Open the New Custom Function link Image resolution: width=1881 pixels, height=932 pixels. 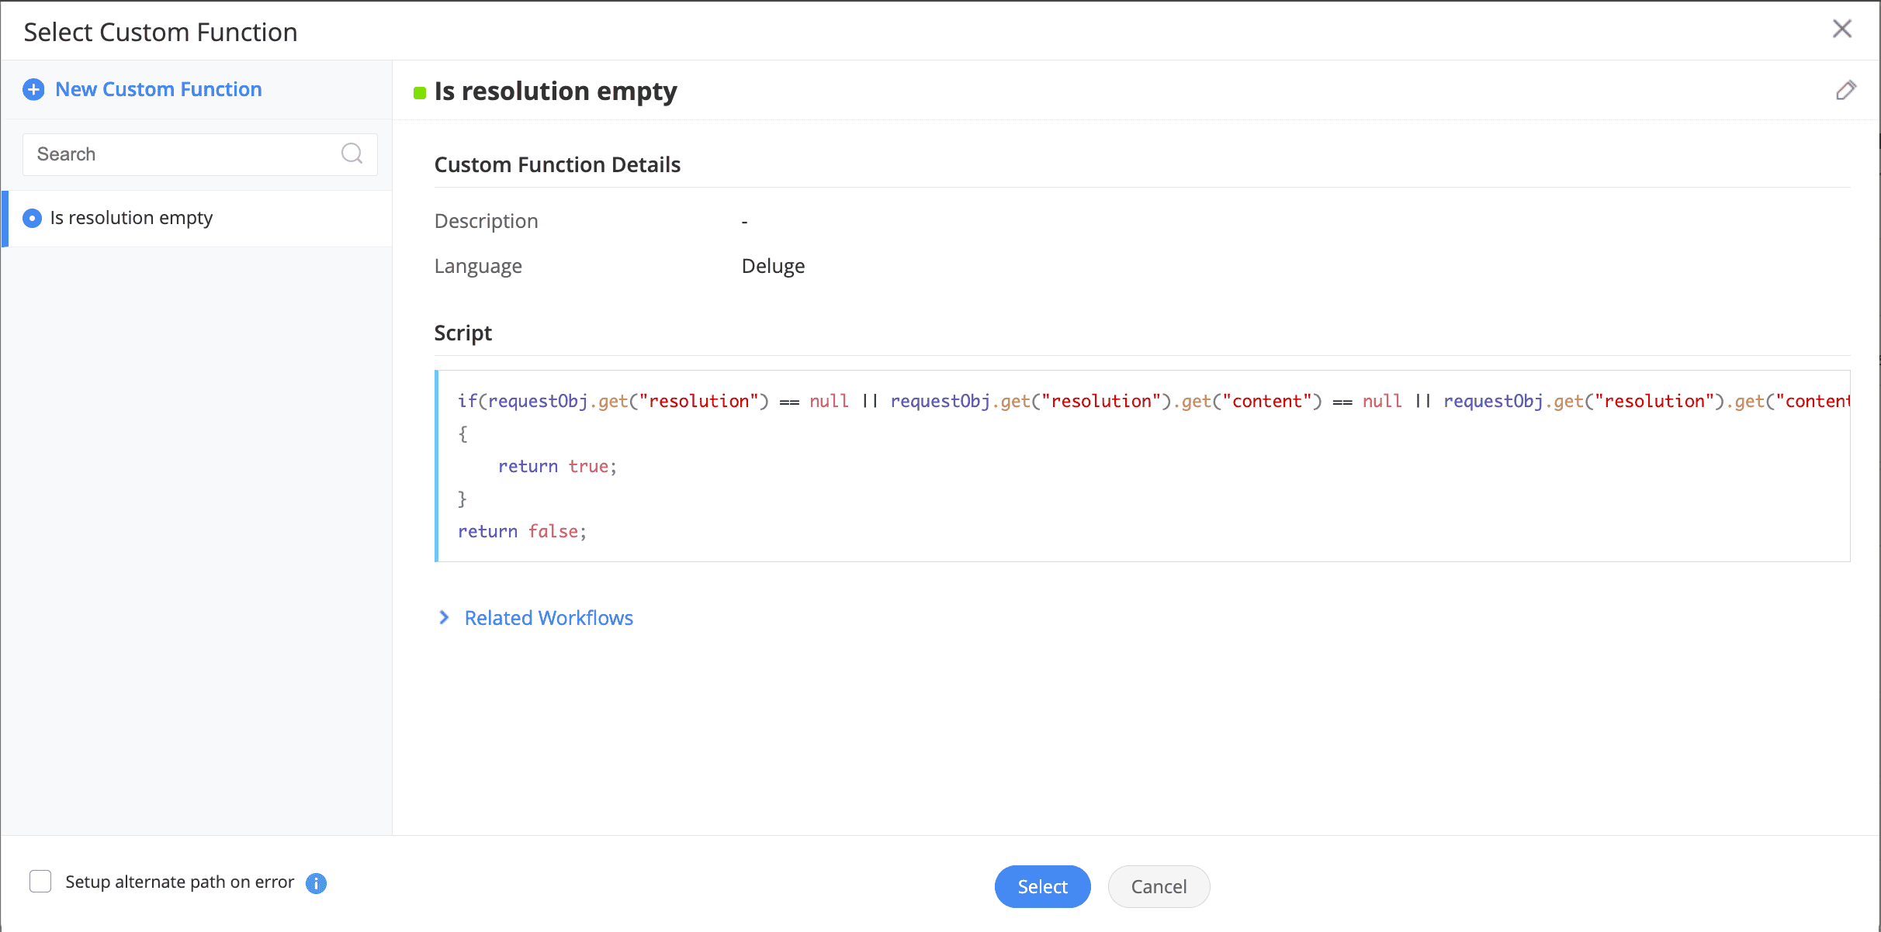point(158,90)
